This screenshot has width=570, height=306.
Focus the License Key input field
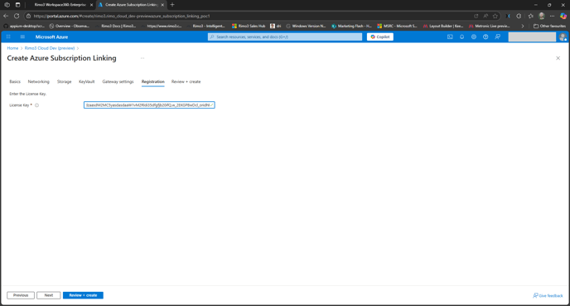149,104
